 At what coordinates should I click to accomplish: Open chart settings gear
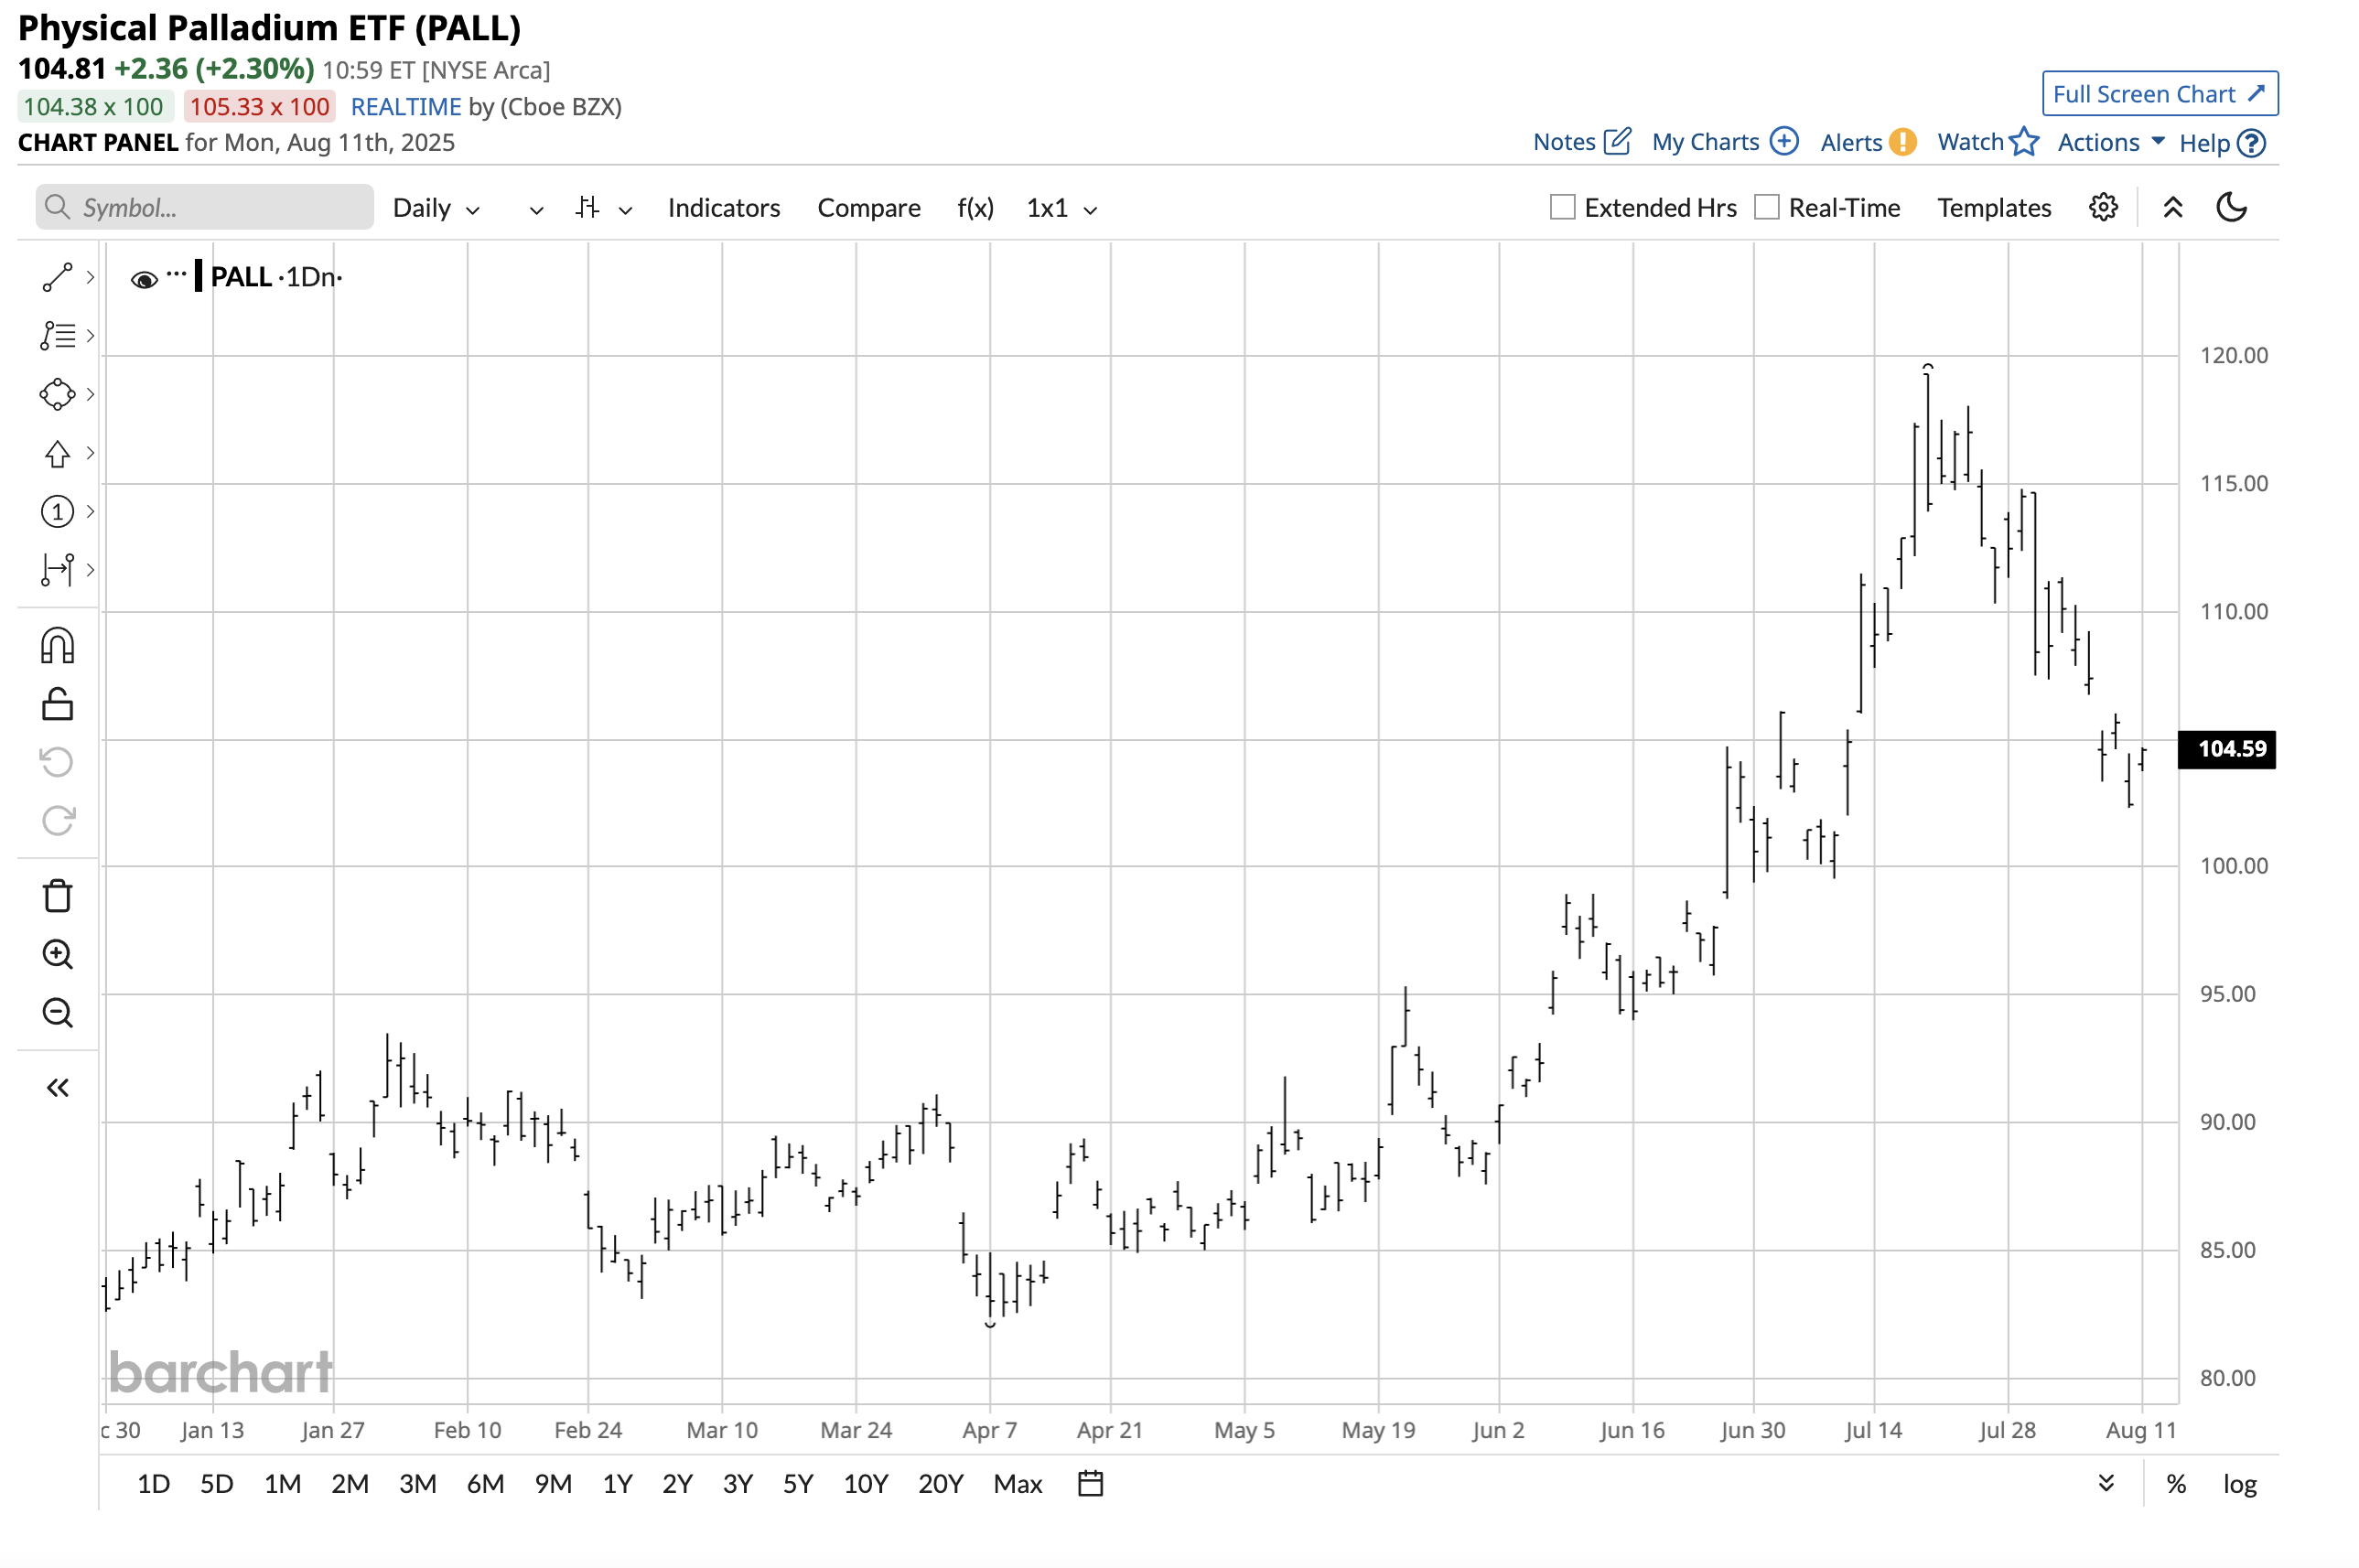click(2103, 207)
